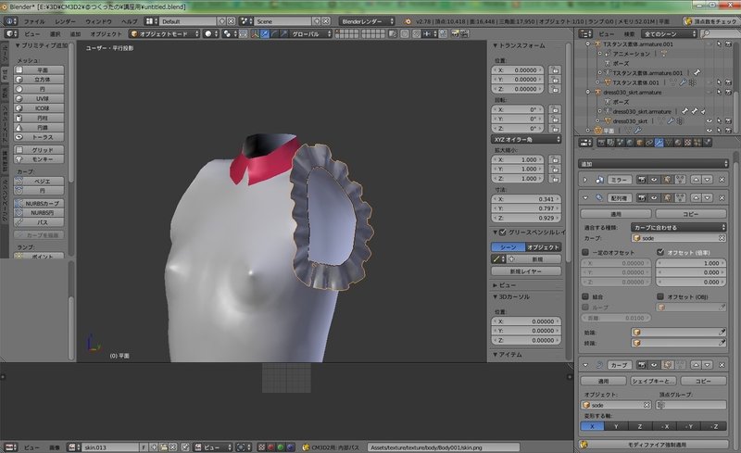This screenshot has width=741, height=453.
Task: Open the レンダー menu
Action: 65,21
